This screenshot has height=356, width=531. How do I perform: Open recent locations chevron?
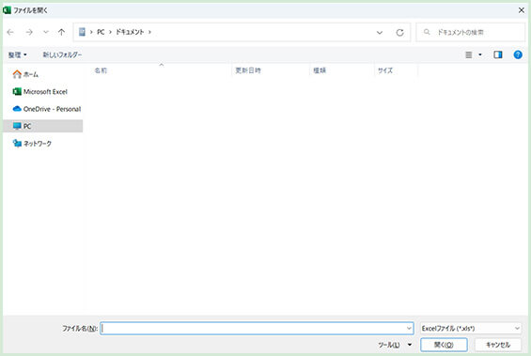click(x=46, y=32)
